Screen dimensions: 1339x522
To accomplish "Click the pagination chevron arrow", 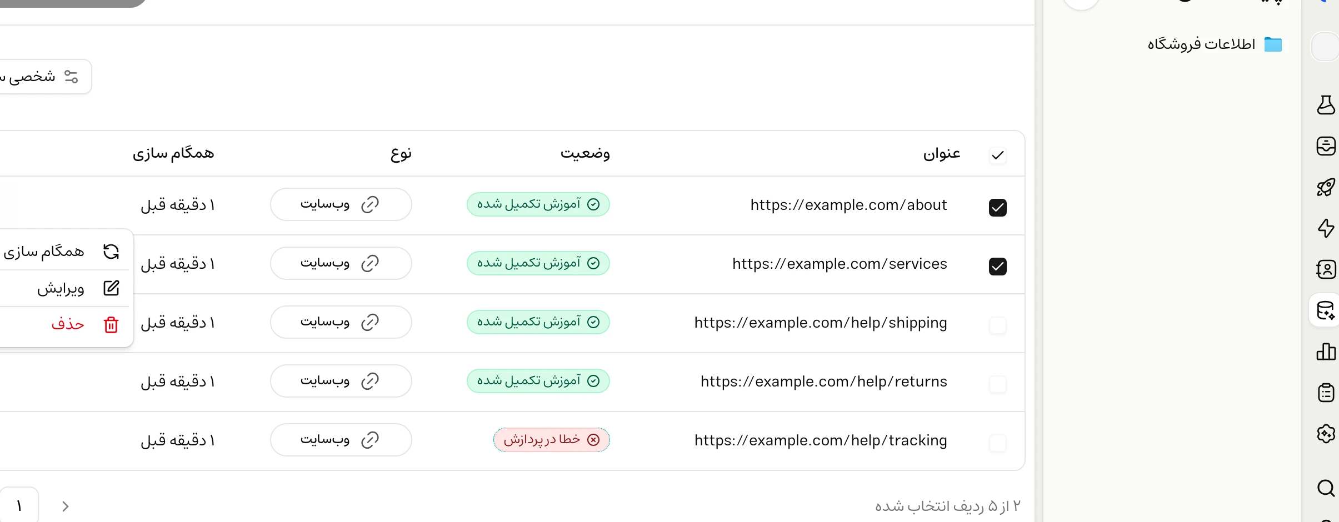I will click(x=65, y=506).
